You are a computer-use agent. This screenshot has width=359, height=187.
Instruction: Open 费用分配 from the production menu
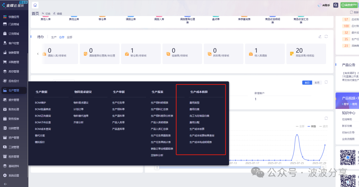[x=194, y=122]
